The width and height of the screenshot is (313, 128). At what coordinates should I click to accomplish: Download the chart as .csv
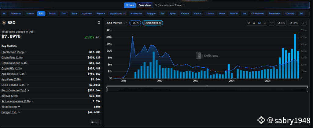(281, 23)
